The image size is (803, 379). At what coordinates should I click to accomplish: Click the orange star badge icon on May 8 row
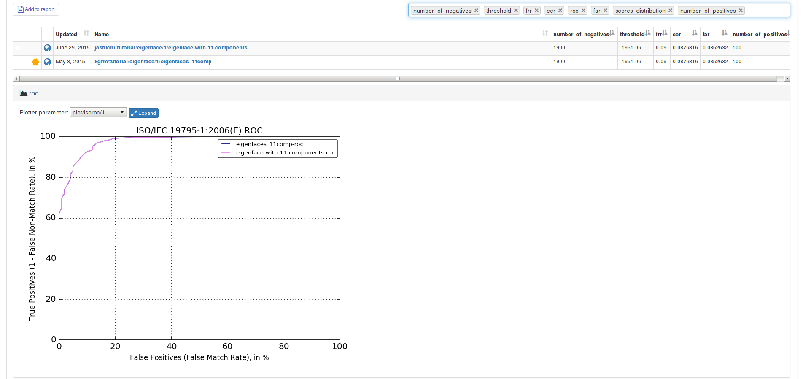coord(36,62)
